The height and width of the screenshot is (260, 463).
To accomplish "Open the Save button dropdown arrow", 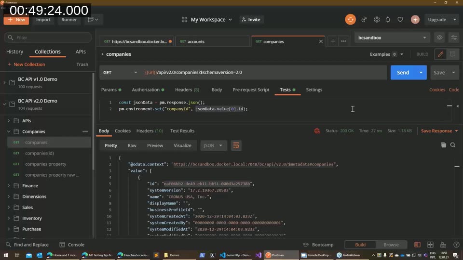I will pyautogui.click(x=453, y=72).
